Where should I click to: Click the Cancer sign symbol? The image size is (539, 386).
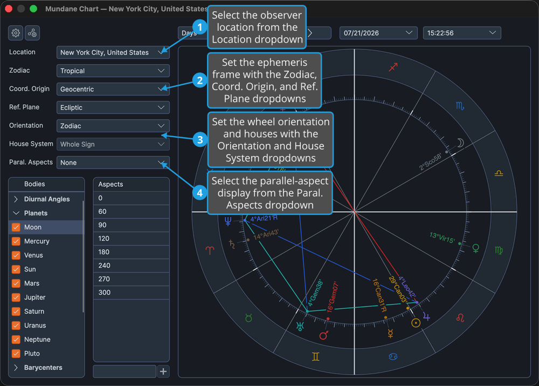[x=393, y=357]
